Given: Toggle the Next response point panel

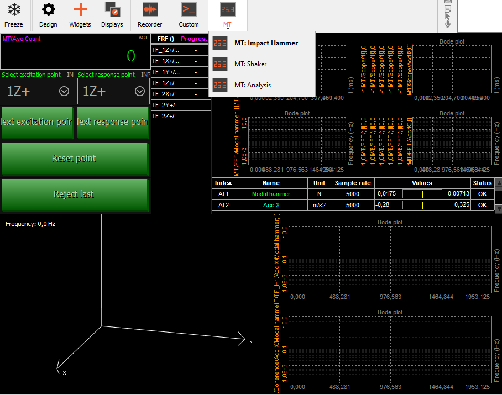Looking at the screenshot, I should point(112,122).
